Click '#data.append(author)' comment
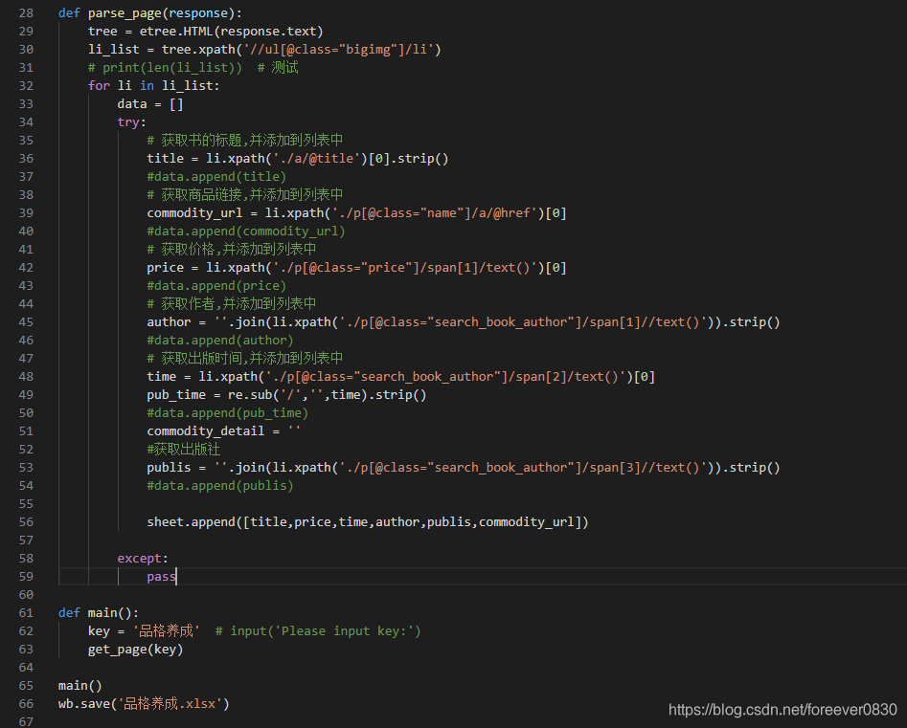The height and width of the screenshot is (728, 907). tap(220, 341)
